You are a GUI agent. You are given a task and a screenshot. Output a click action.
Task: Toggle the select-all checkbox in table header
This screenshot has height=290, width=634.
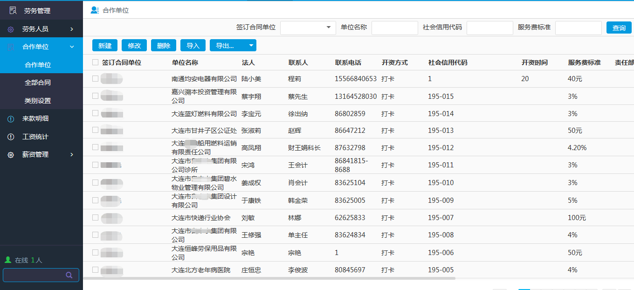pos(96,62)
